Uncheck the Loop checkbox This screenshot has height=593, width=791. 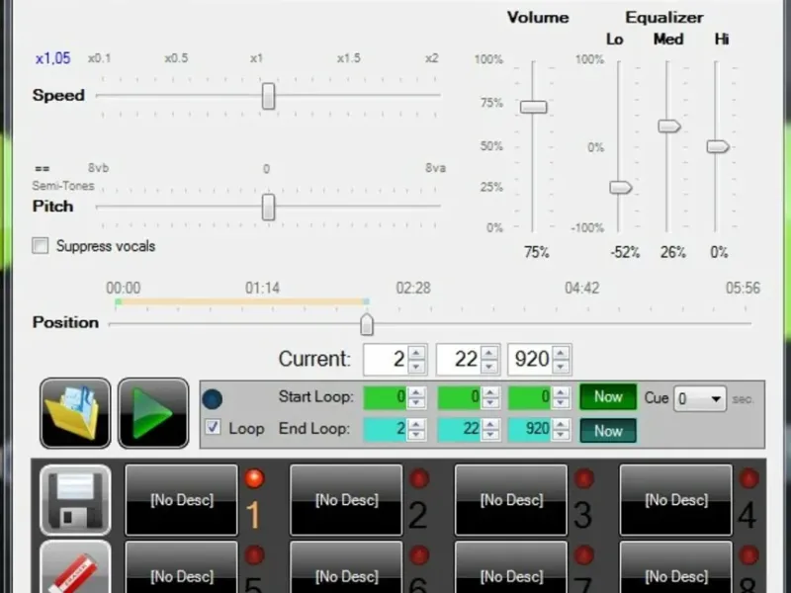coord(213,428)
